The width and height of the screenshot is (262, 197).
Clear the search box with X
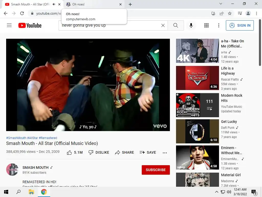(x=163, y=25)
